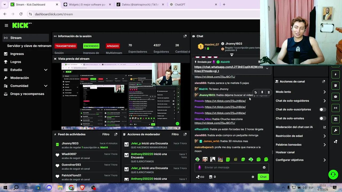Pop out the Información de la sesión panel
This screenshot has height=192, width=342.
click(x=185, y=36)
